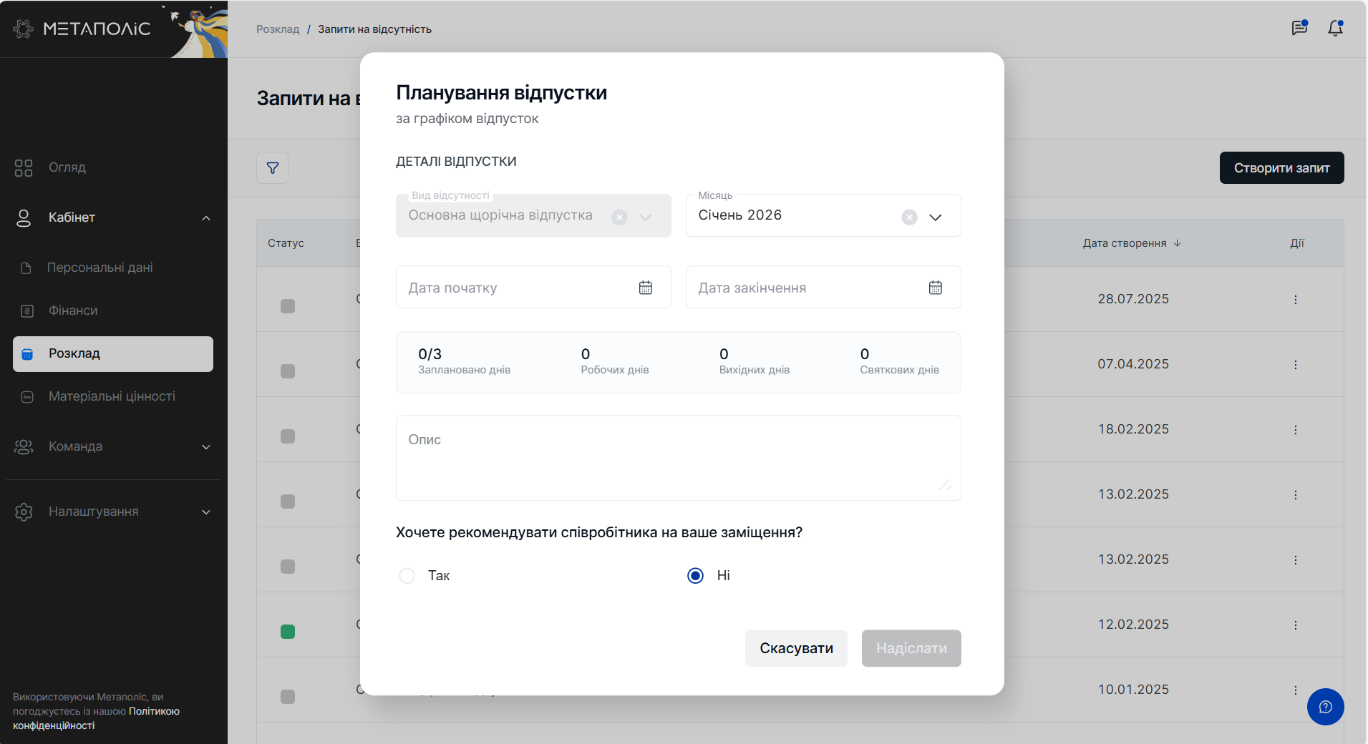The image size is (1368, 744).
Task: Open the start date calendar picker
Action: coord(646,288)
